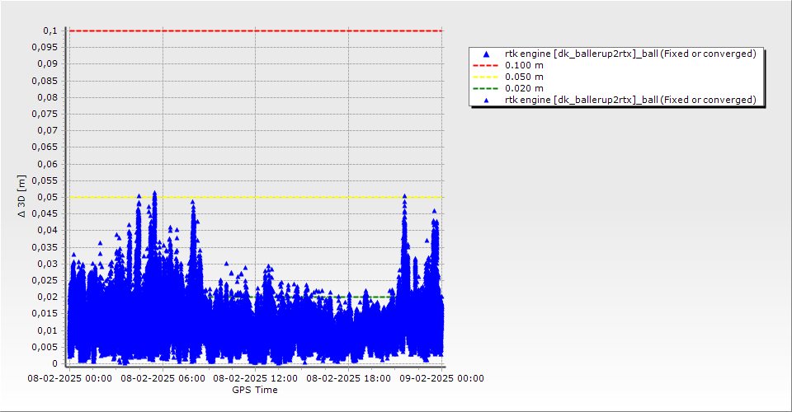
Task: Click the y-axis tick label '0,055'
Action: [x=45, y=180]
